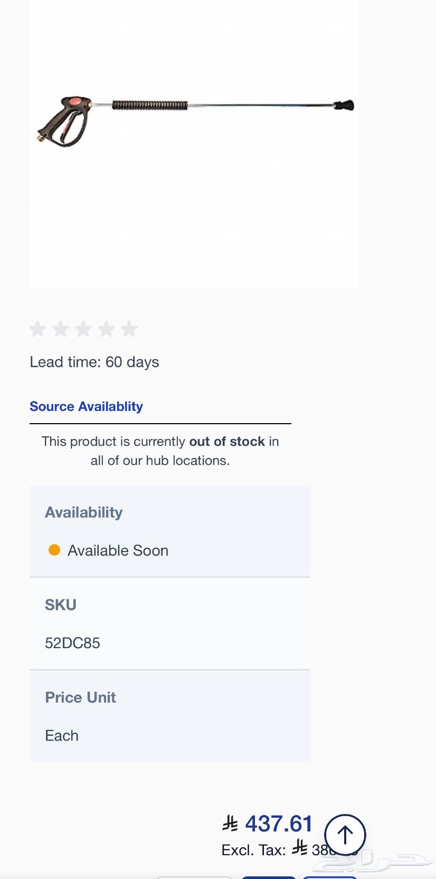Open the pressure washer gun product image
Viewport: 436px width, 879px height.
(194, 121)
